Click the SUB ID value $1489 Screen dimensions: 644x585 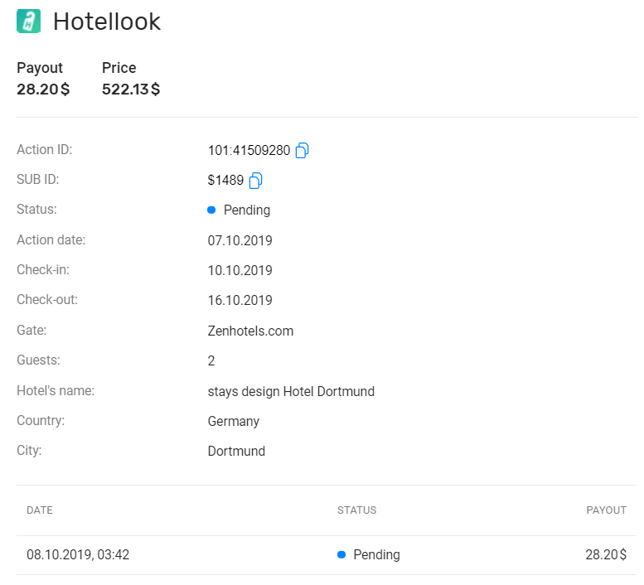(x=225, y=180)
